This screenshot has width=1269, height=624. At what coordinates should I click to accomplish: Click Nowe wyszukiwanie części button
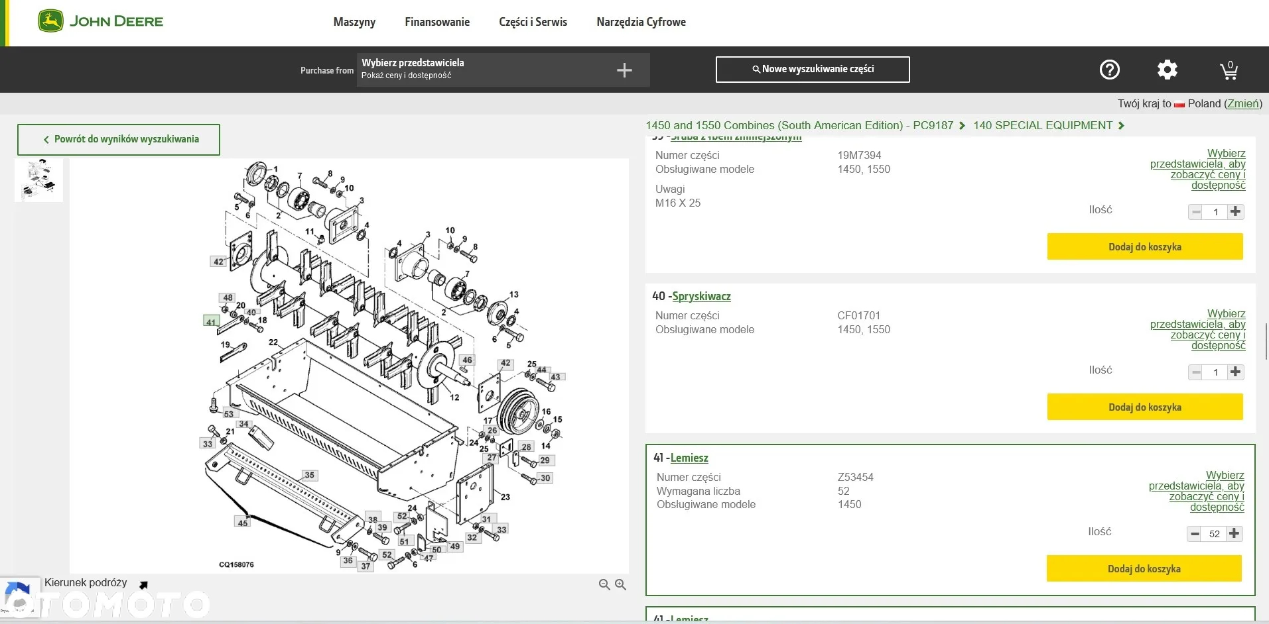click(813, 69)
